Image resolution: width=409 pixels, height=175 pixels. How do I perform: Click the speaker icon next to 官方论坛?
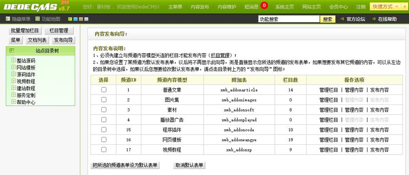342,19
